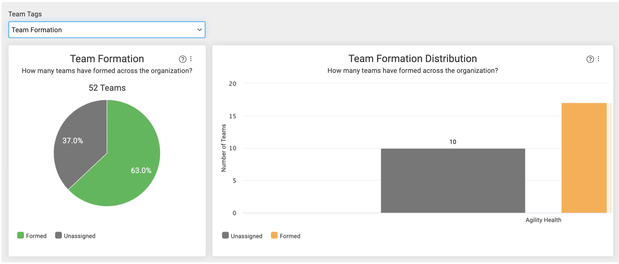
Task: Toggle Formed series in pie legend
Action: (x=32, y=236)
